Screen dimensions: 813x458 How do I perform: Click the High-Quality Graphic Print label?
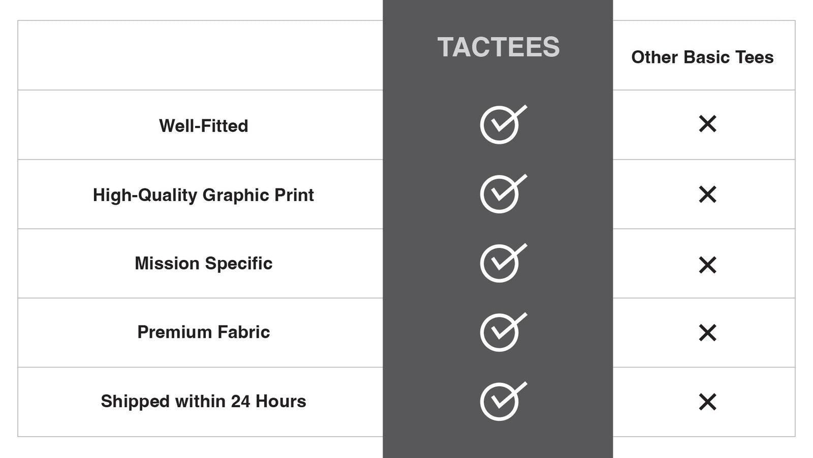(203, 195)
